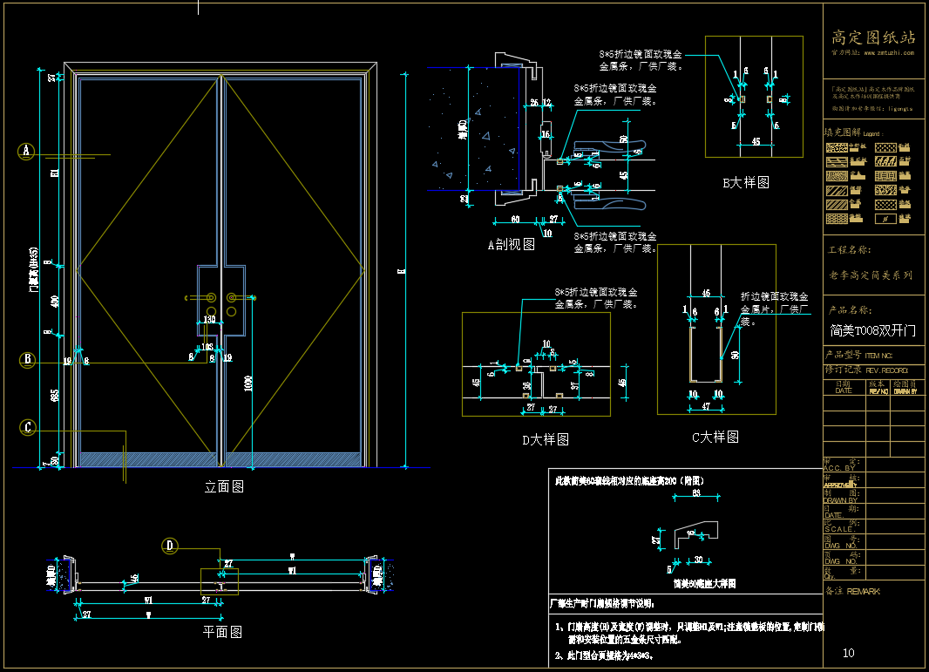Image resolution: width=929 pixels, height=672 pixels.
Task: Click the SCALE field in title block
Action: 839,529
